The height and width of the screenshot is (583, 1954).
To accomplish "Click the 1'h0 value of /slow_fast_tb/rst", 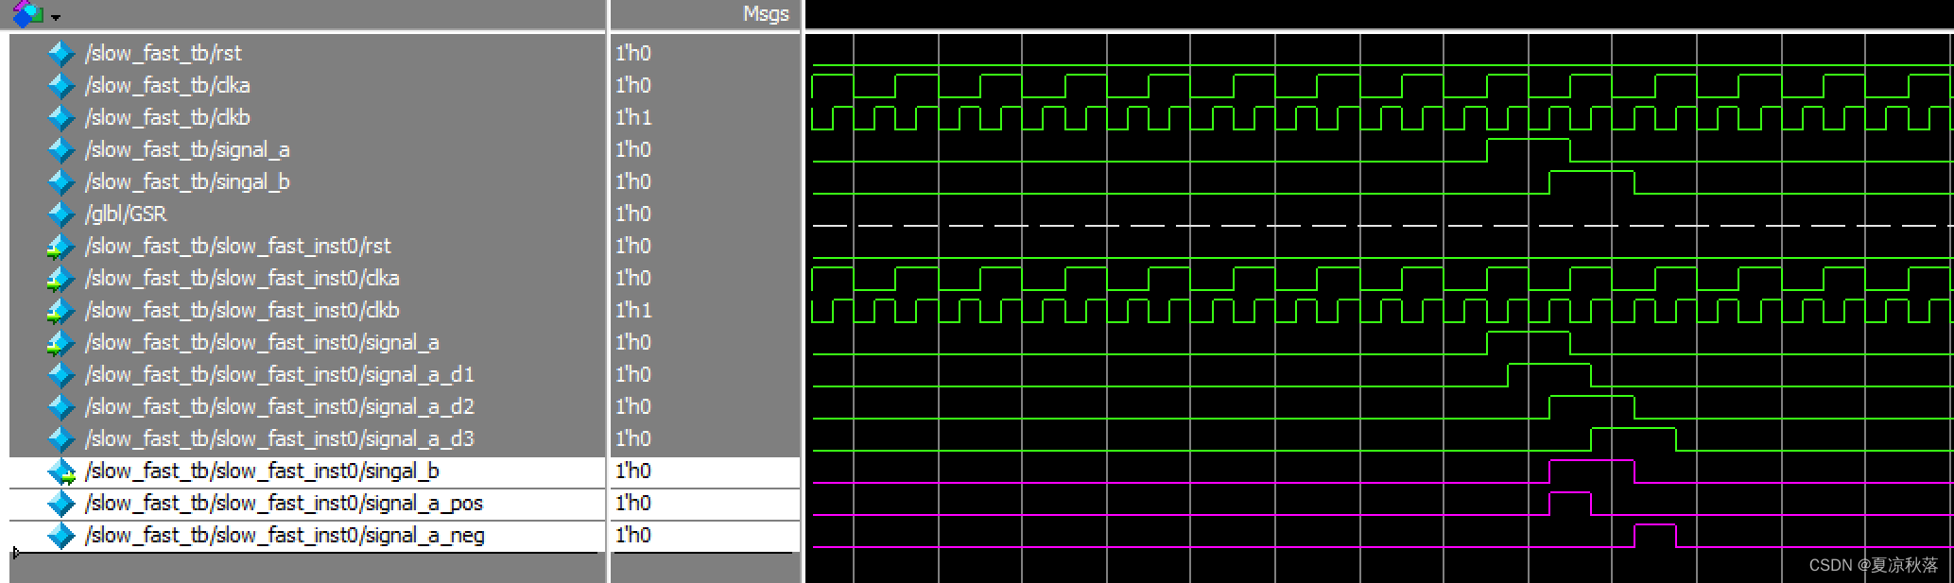I will pyautogui.click(x=633, y=54).
